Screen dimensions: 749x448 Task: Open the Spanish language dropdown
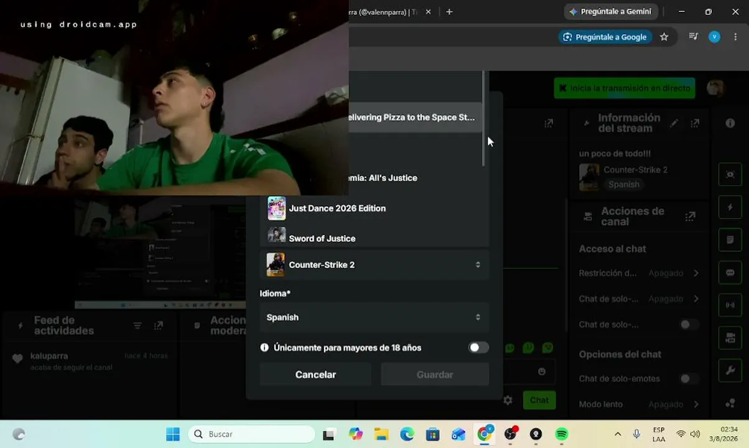click(x=374, y=317)
